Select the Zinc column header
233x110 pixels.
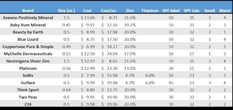pyautogui.click(x=129, y=11)
